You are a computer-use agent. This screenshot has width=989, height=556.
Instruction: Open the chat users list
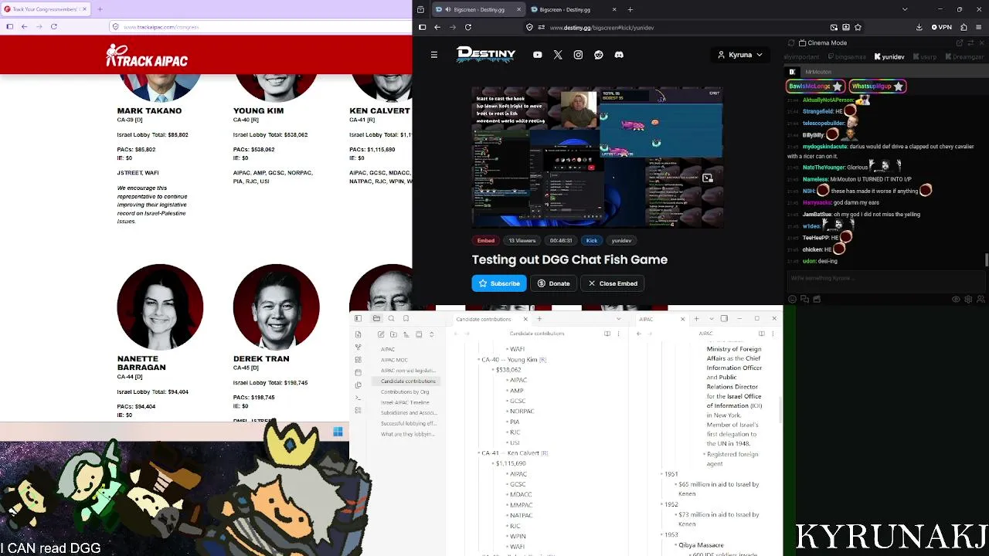coord(981,300)
